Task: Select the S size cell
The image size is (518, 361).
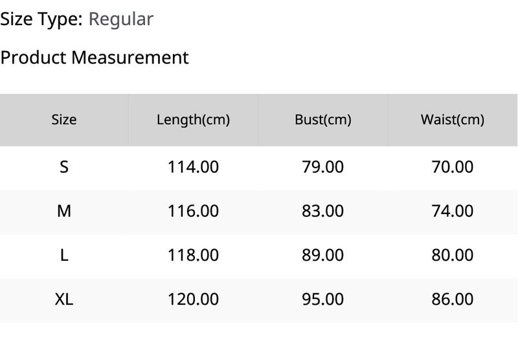Action: tap(63, 167)
